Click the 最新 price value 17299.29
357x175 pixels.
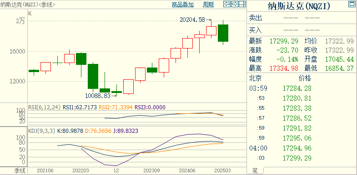coord(284,41)
